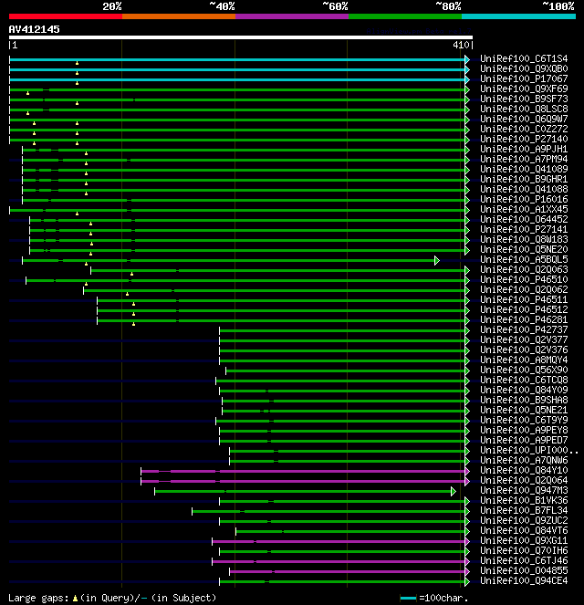Click the UniRef100_P46511 label
584x605 pixels.
click(524, 299)
